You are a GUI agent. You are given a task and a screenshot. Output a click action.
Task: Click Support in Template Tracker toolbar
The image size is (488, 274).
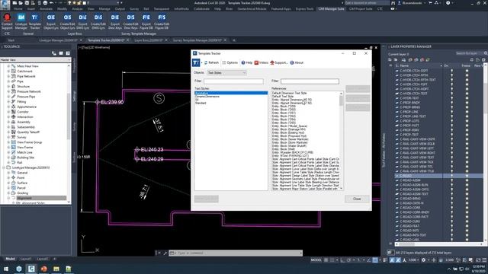(x=279, y=62)
